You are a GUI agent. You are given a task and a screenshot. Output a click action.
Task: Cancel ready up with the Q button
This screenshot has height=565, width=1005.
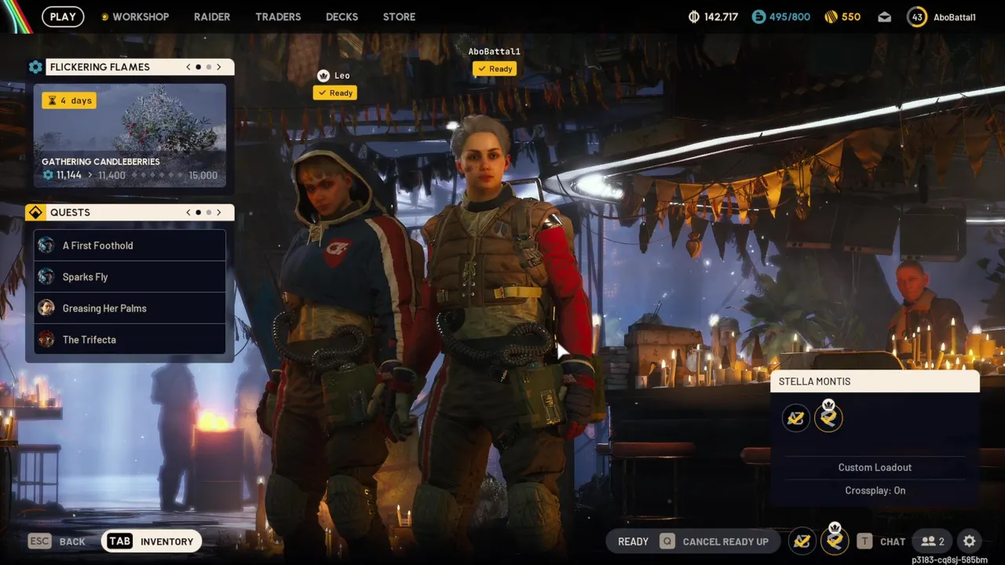point(713,541)
